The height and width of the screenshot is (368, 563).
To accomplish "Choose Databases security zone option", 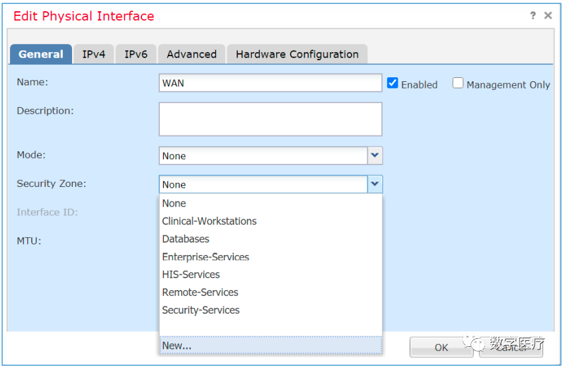I will pos(186,239).
